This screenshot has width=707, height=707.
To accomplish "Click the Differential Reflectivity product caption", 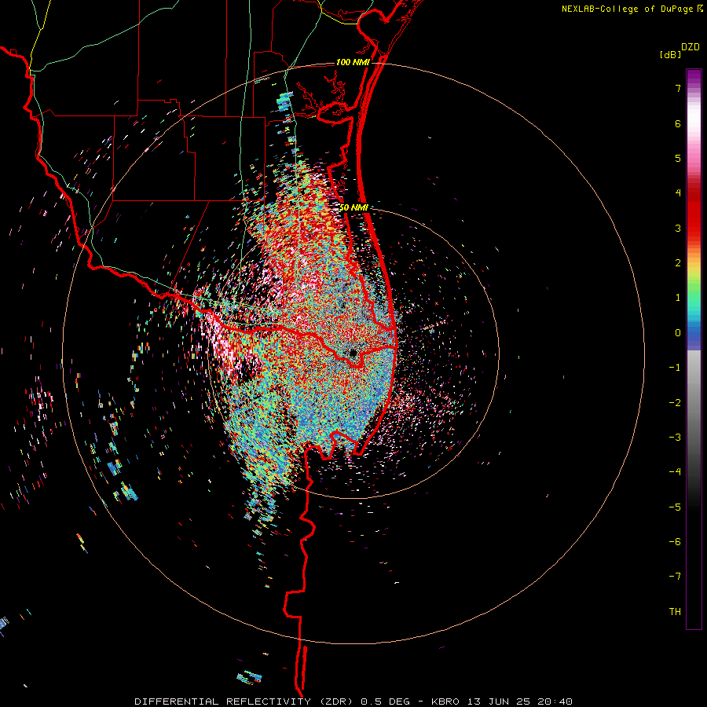I will [353, 702].
